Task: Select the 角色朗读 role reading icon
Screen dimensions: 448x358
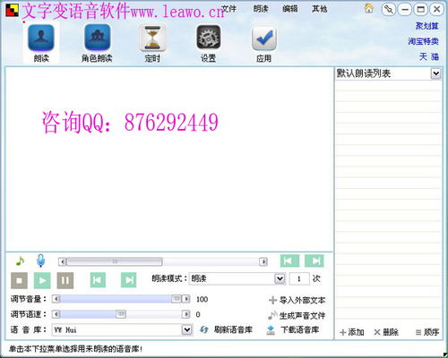Action: tap(97, 38)
